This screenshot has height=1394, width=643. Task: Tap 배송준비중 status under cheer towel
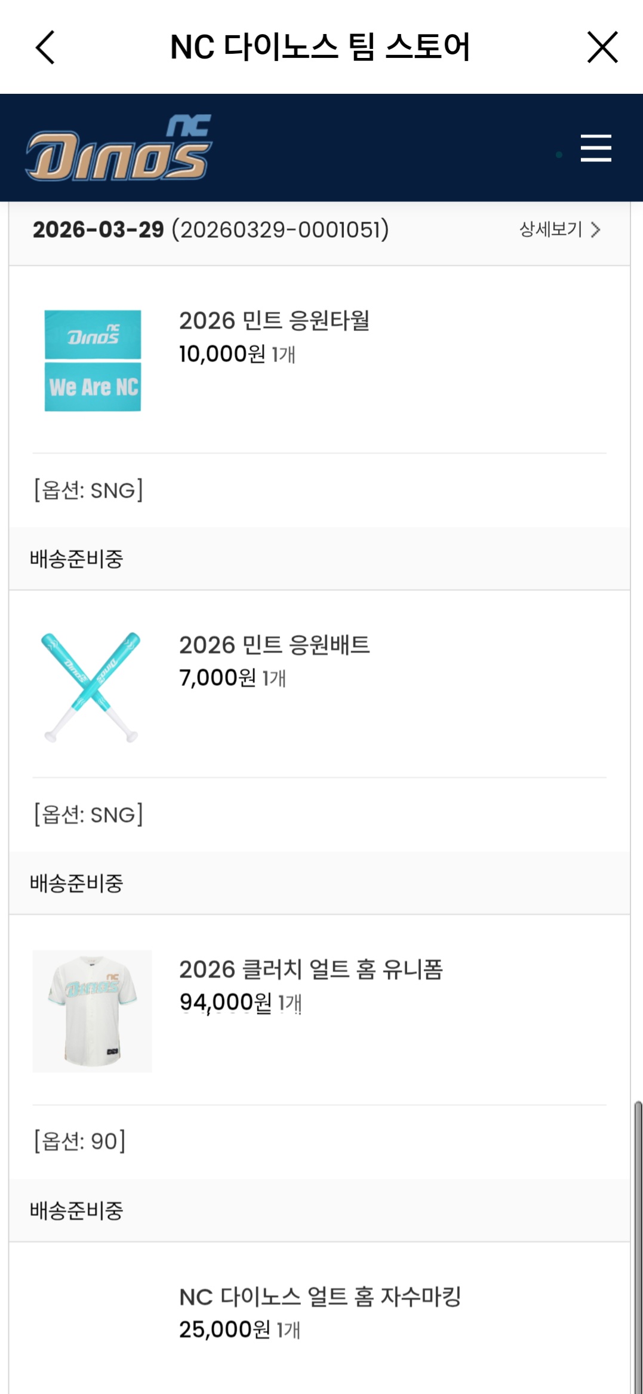point(76,559)
